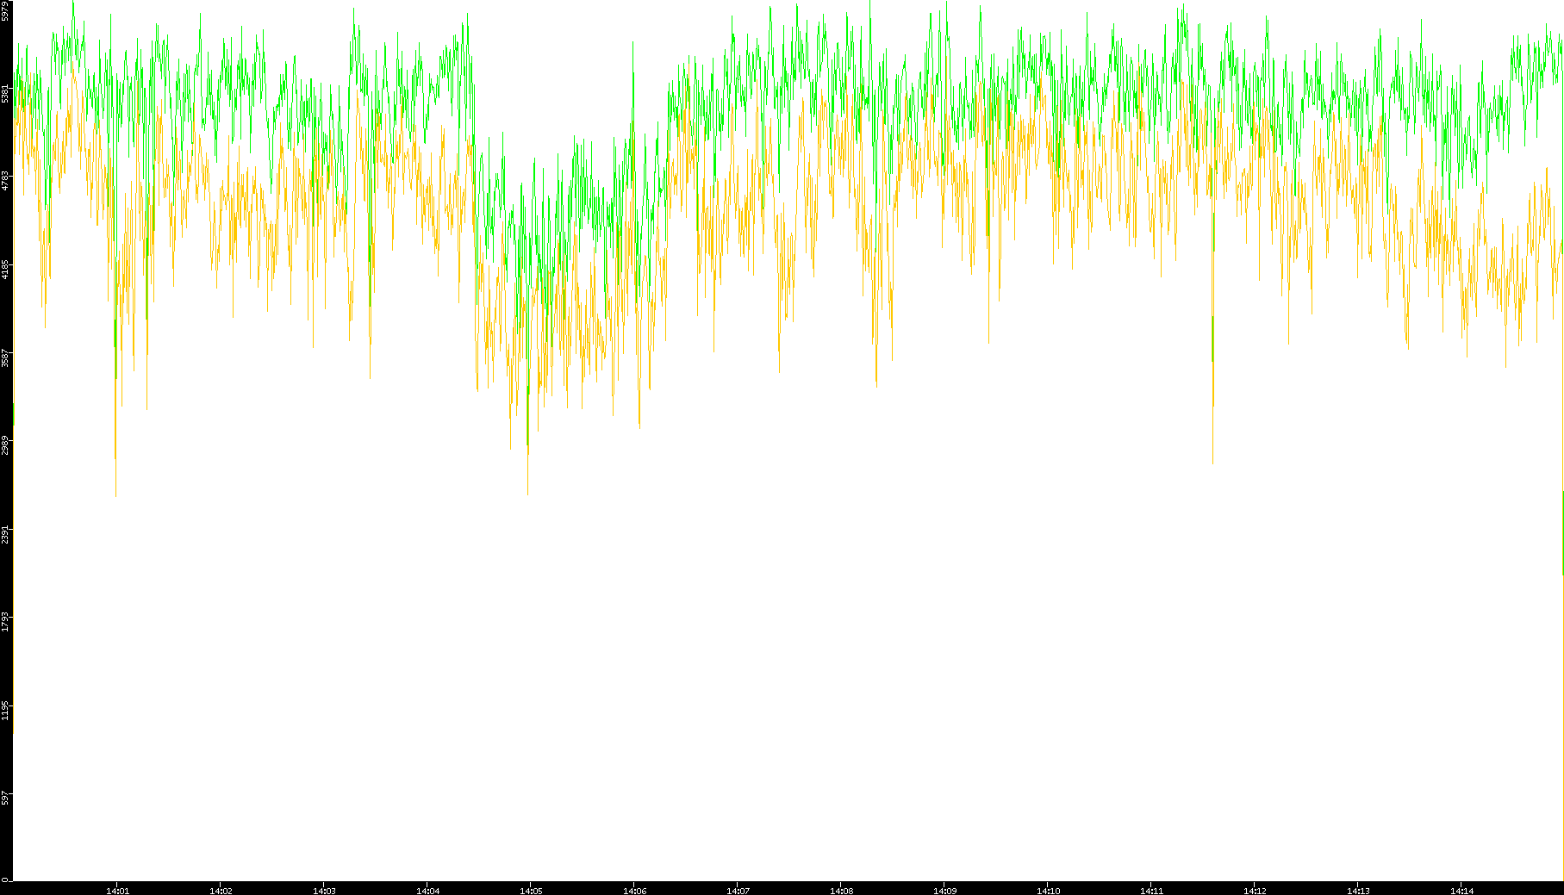1564x895 pixels.
Task: Click the 14:08 label on bottom axis
Action: [841, 891]
